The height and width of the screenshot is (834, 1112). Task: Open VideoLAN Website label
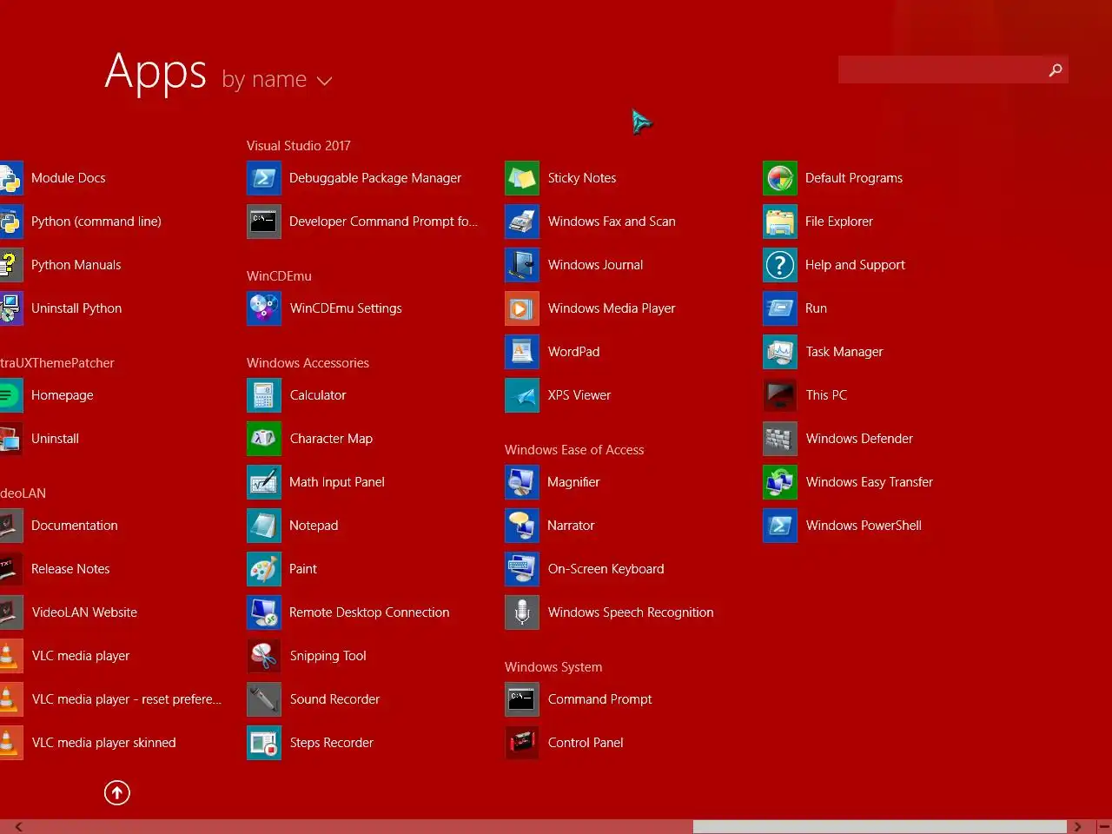coord(84,612)
